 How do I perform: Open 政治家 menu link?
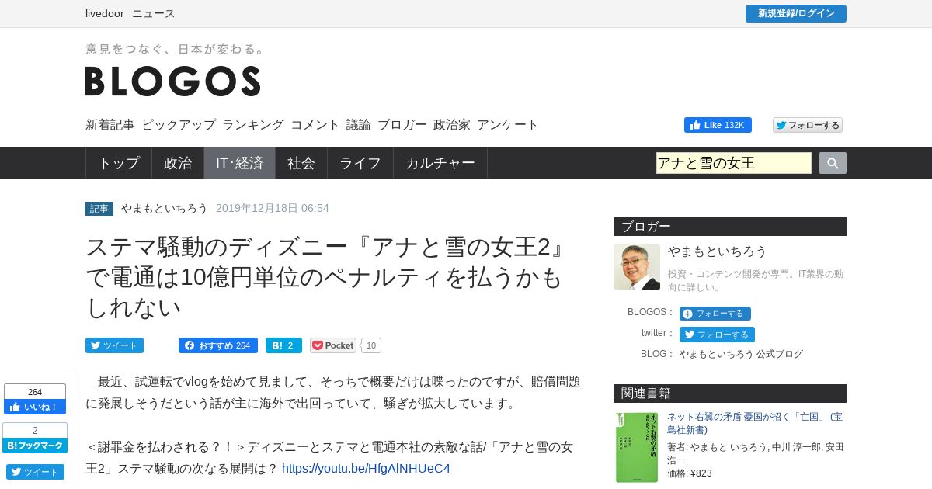(452, 125)
